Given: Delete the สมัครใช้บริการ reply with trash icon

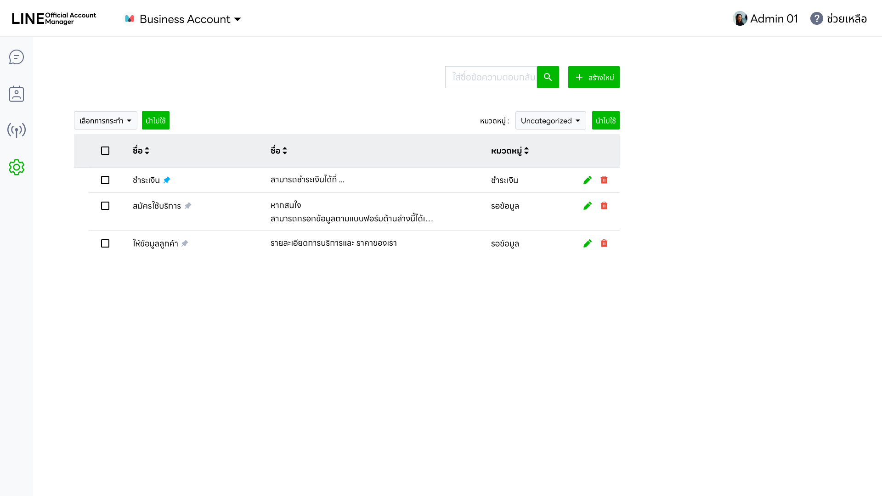Looking at the screenshot, I should pyautogui.click(x=604, y=206).
